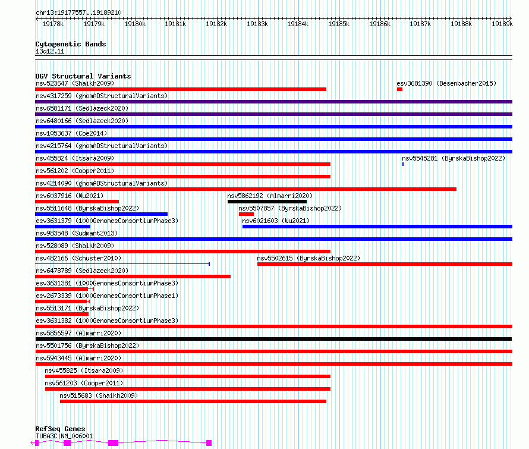Image resolution: width=529 pixels, height=449 pixels.
Task: Select nsv455825 (Itsara2009) label
Action: pyautogui.click(x=84, y=370)
